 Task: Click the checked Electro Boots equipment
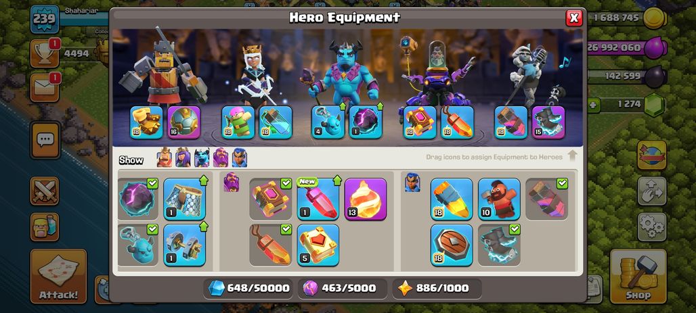tap(499, 245)
